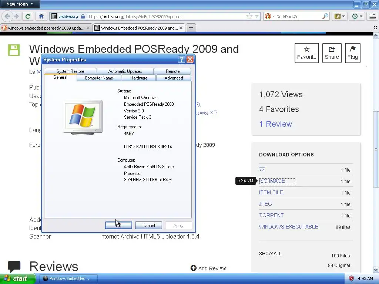This screenshot has width=379, height=284.
Task: Click the page scrollbar down arrow
Action: (376, 270)
